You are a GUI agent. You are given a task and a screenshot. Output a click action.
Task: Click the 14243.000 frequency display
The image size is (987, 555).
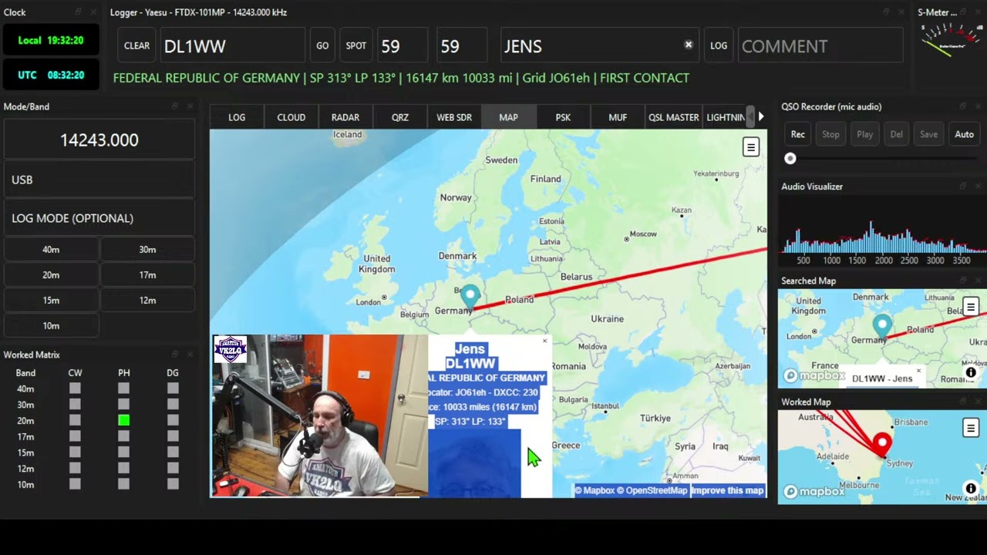click(99, 140)
